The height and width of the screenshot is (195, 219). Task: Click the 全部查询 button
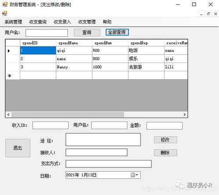point(117,32)
